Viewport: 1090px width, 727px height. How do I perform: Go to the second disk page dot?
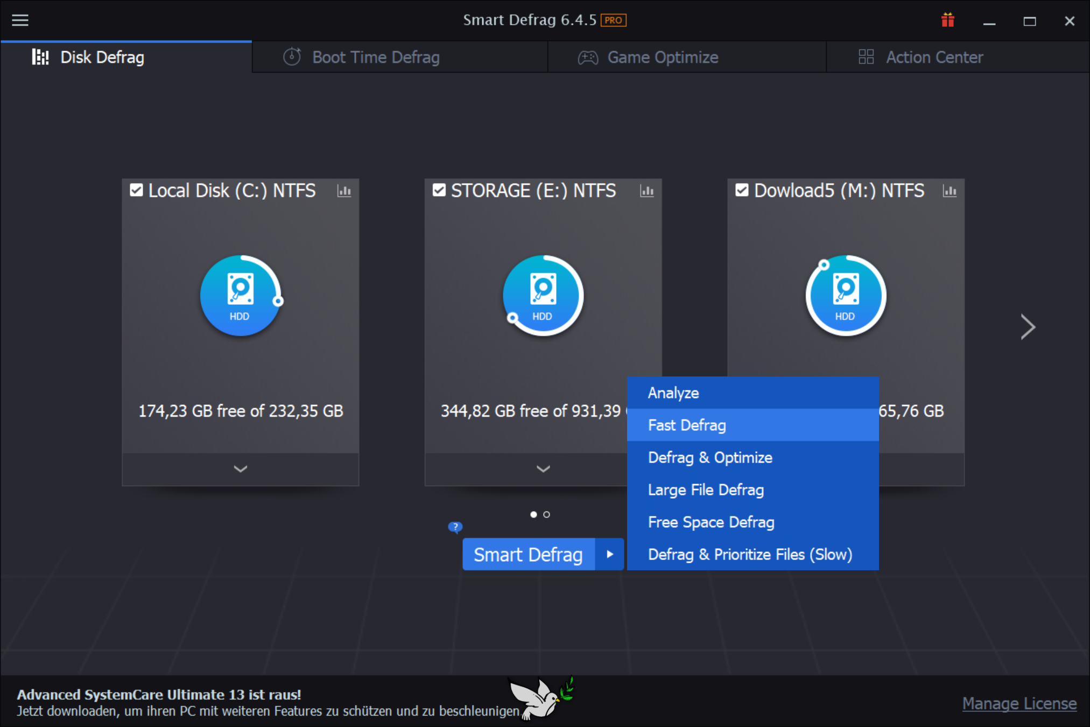[546, 514]
